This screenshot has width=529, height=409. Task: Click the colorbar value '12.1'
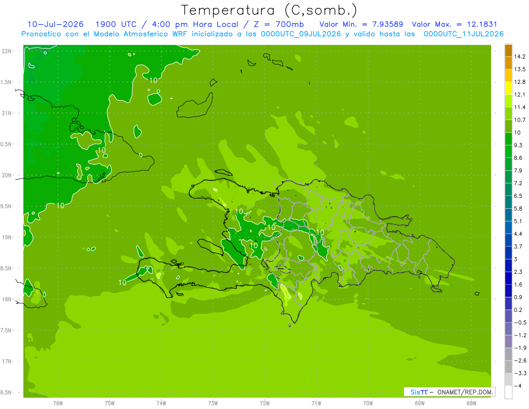tap(520, 94)
